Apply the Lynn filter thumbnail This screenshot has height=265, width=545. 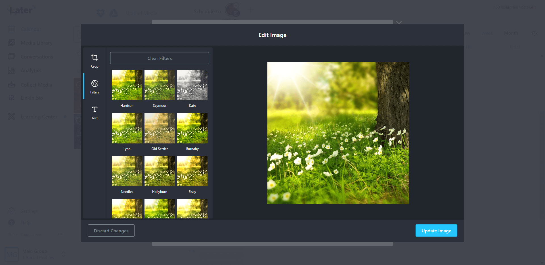click(x=127, y=128)
